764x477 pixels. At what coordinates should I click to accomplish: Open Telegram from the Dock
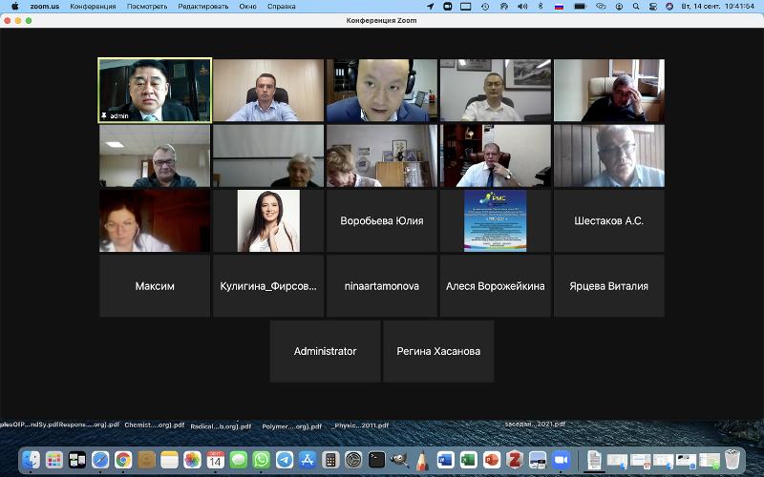285,460
